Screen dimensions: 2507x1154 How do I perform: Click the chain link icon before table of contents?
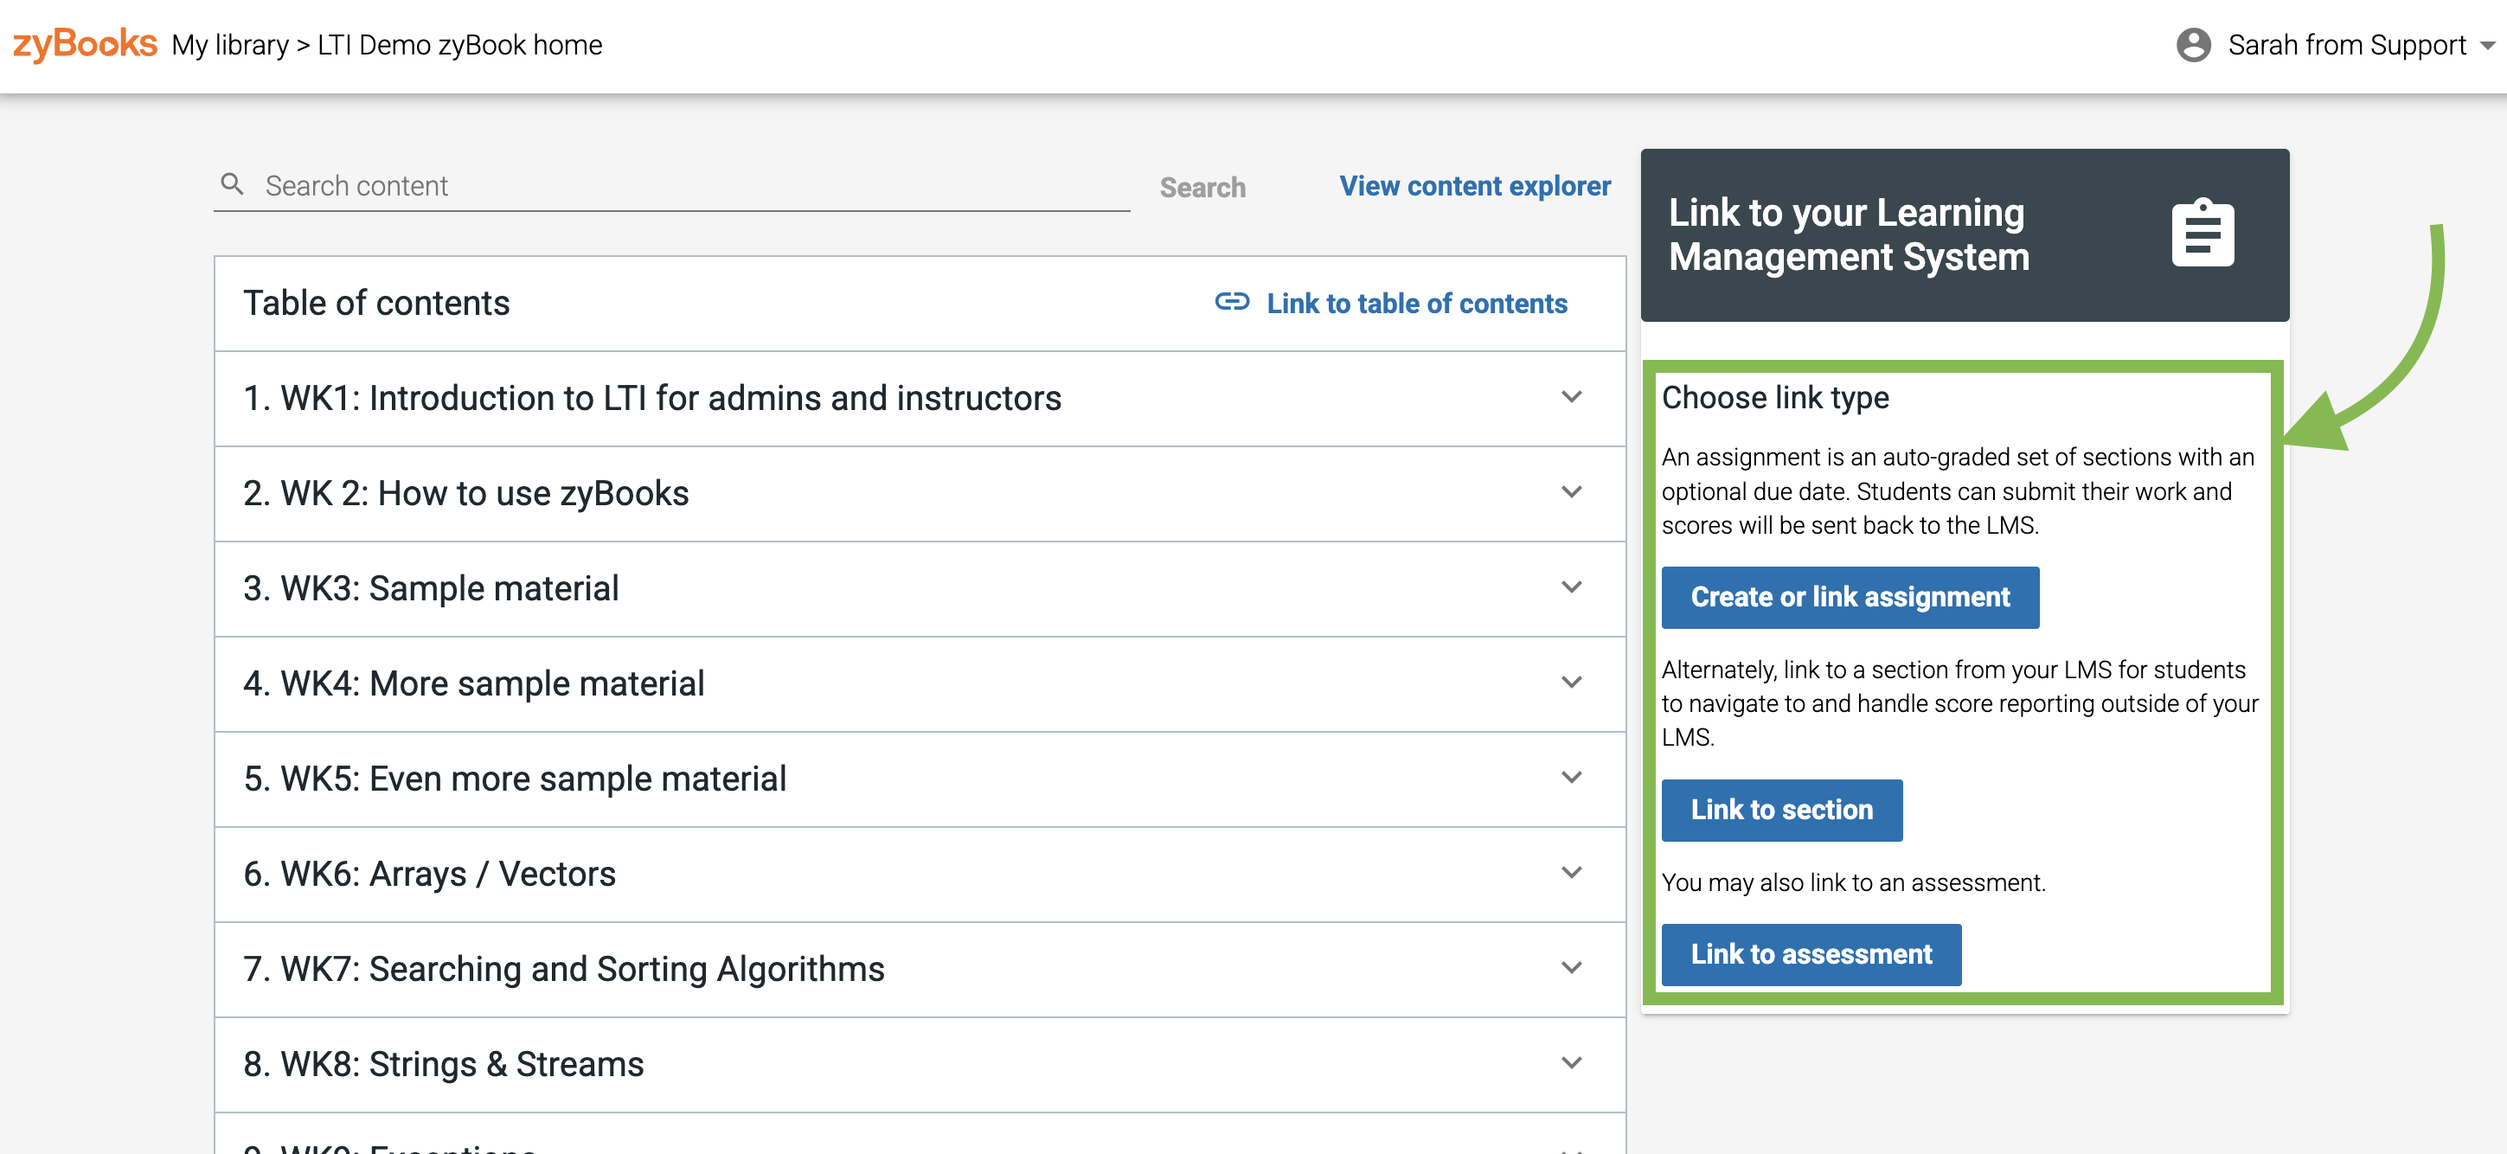click(1232, 303)
